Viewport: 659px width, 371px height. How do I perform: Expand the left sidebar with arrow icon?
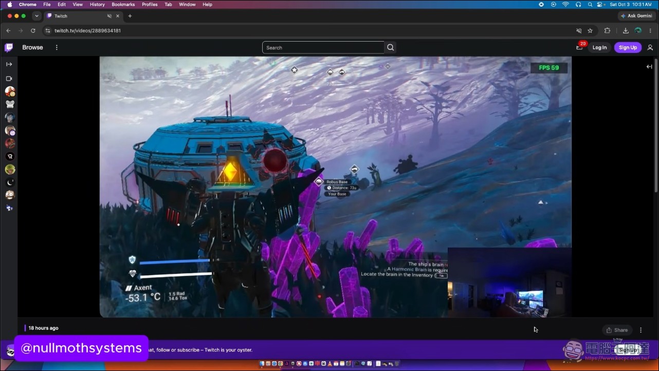coord(9,64)
